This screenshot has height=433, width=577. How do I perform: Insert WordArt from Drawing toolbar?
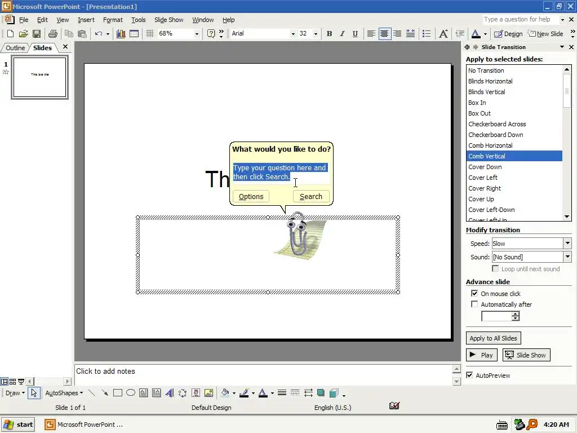[x=169, y=393]
